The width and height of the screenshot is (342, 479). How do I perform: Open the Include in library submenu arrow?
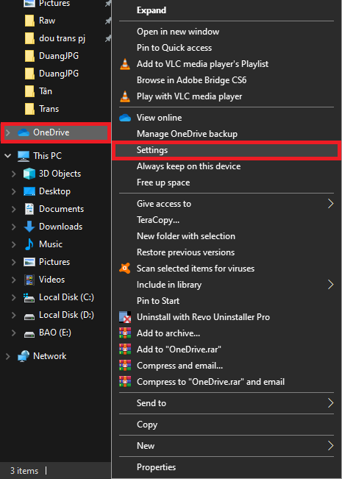tap(330, 285)
